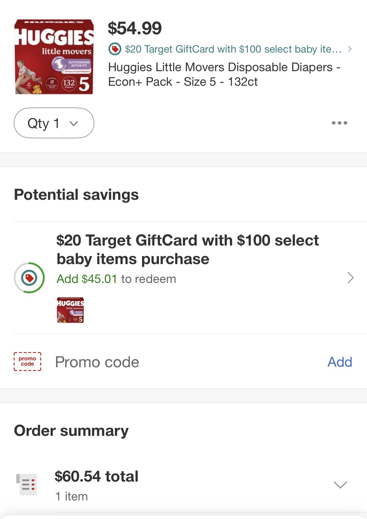Open the three-dot item options menu
This screenshot has width=367, height=519.
click(x=339, y=123)
